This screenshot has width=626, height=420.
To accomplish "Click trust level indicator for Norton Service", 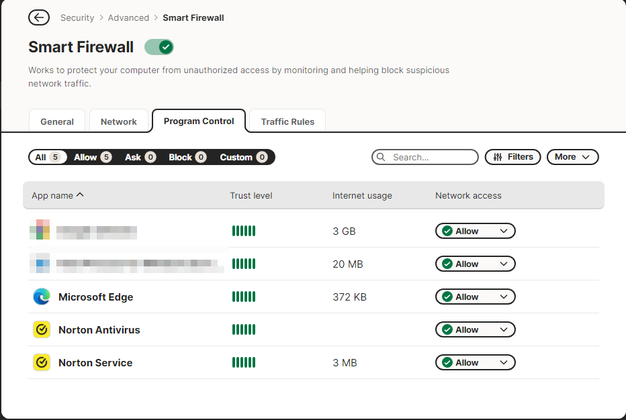I will click(244, 362).
